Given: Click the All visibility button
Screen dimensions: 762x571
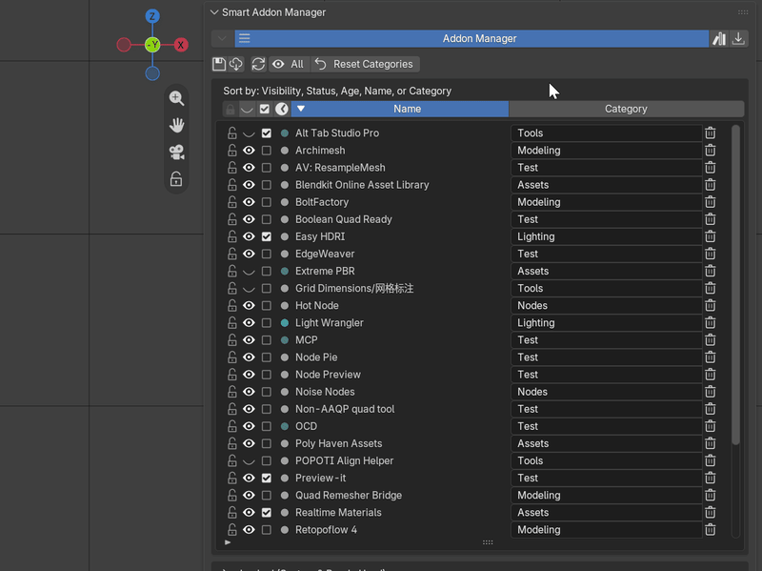Looking at the screenshot, I should (x=289, y=64).
